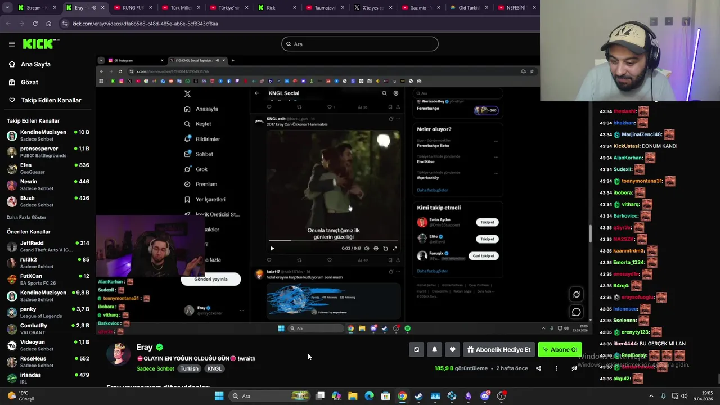Open browser home page
The width and height of the screenshot is (720, 405).
[x=48, y=24]
